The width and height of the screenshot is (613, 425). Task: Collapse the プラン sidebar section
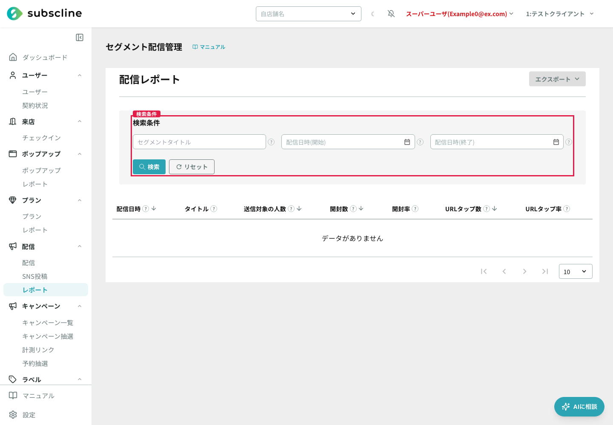tap(80, 200)
